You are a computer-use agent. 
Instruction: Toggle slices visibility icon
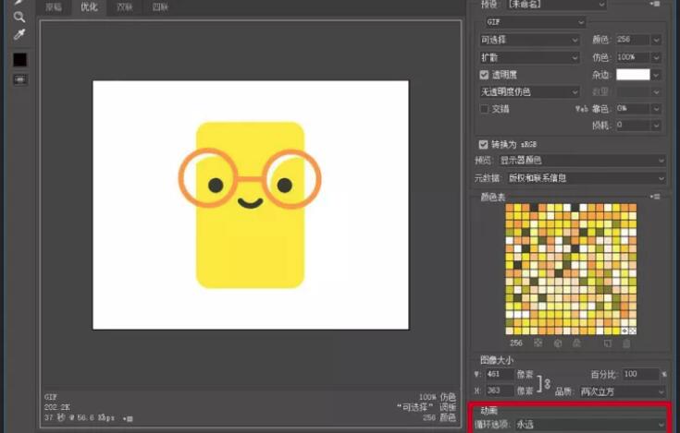[x=19, y=80]
